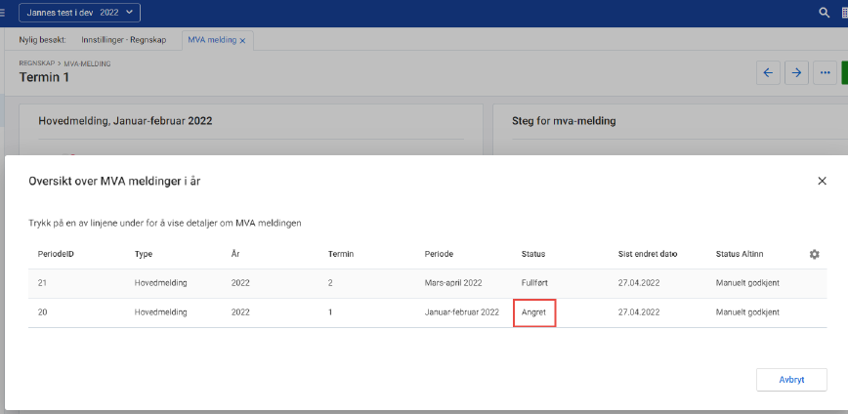Click the highlighted Angret status cell

coord(534,312)
